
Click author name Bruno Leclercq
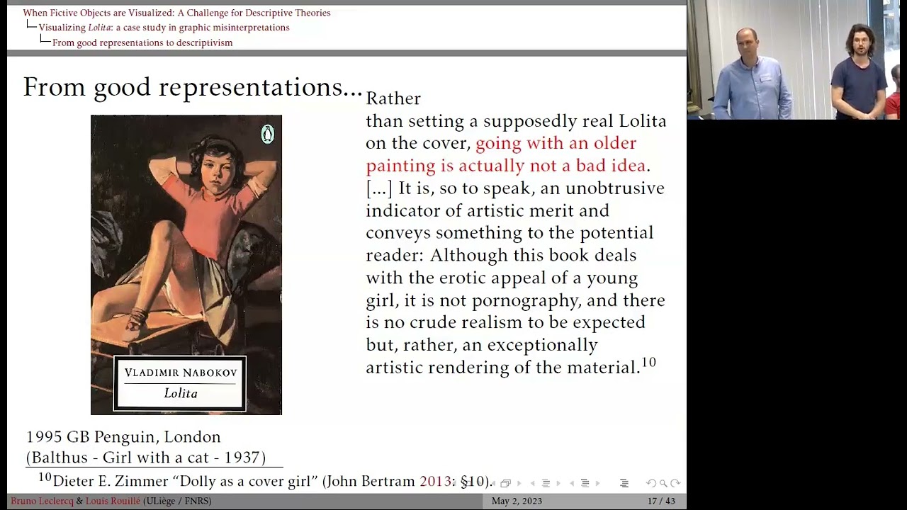pos(42,501)
